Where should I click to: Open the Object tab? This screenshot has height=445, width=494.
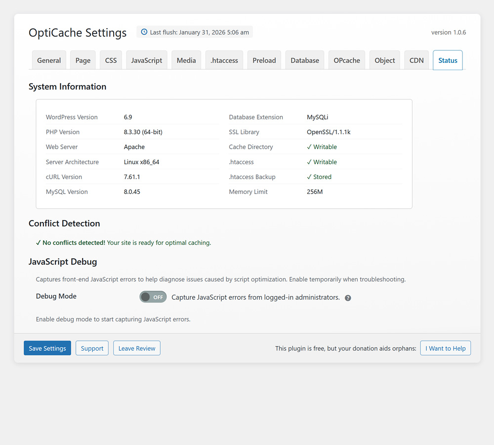tap(385, 60)
